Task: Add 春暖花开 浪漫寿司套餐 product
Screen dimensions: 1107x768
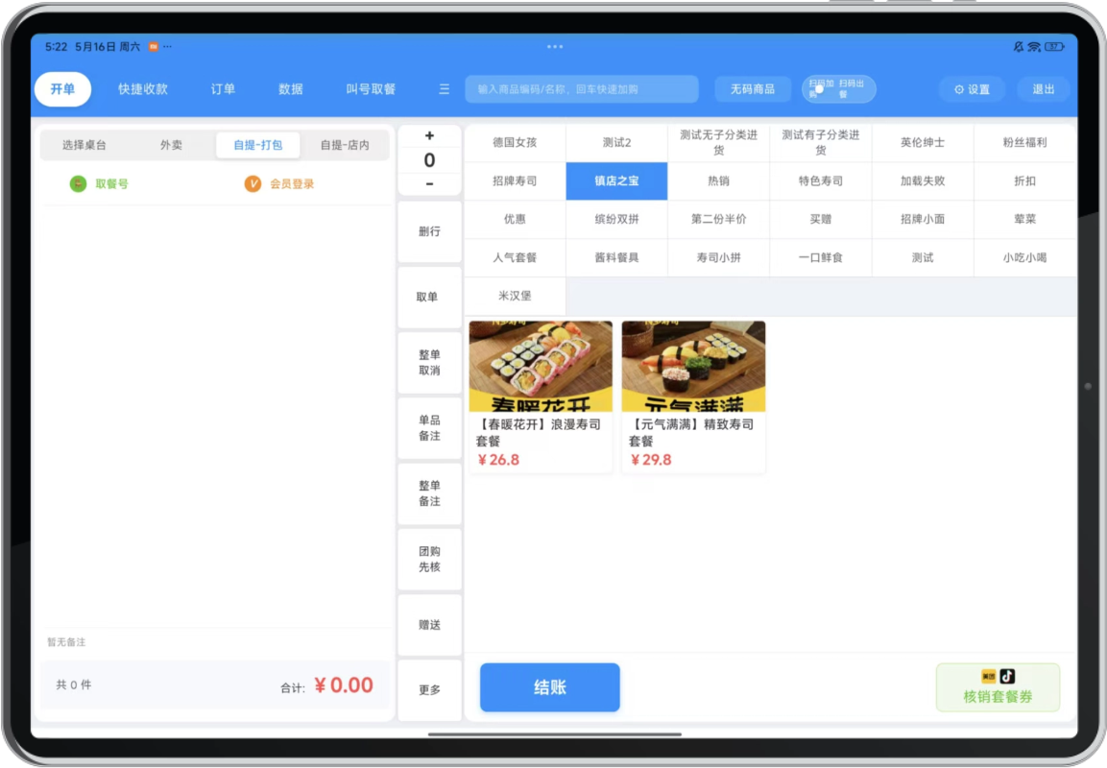Action: [541, 396]
